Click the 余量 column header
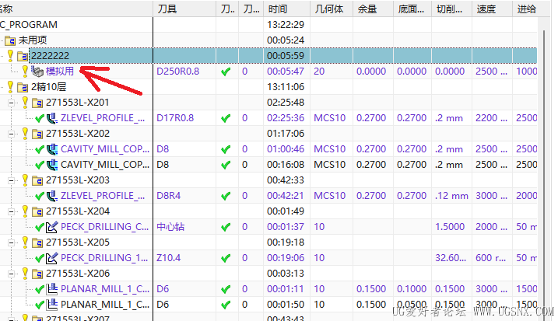The height and width of the screenshot is (321, 558). (x=373, y=9)
